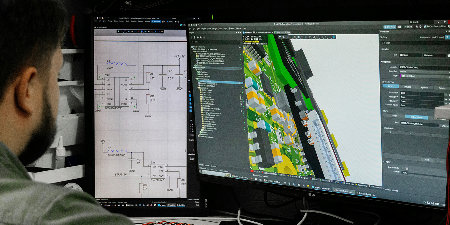
Task: Click the Share button
Action: pos(408,27)
